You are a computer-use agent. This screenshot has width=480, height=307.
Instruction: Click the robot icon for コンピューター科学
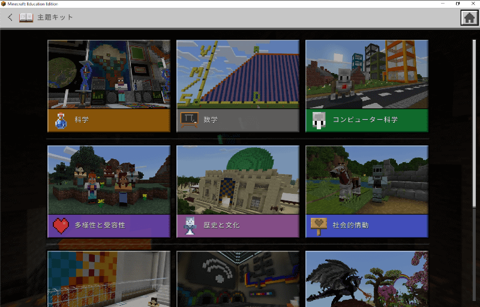click(318, 120)
